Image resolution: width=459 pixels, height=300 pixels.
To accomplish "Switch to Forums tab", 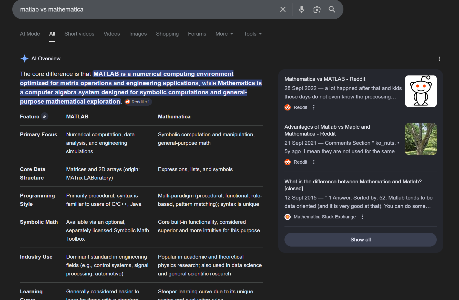I will tap(197, 34).
